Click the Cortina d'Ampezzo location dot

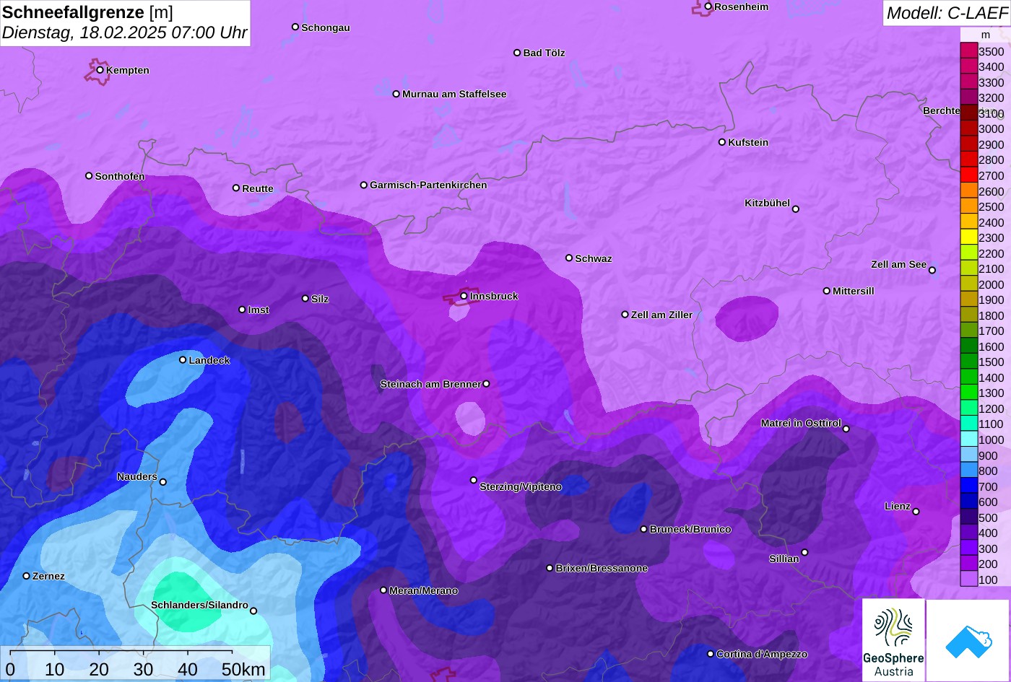(x=711, y=654)
